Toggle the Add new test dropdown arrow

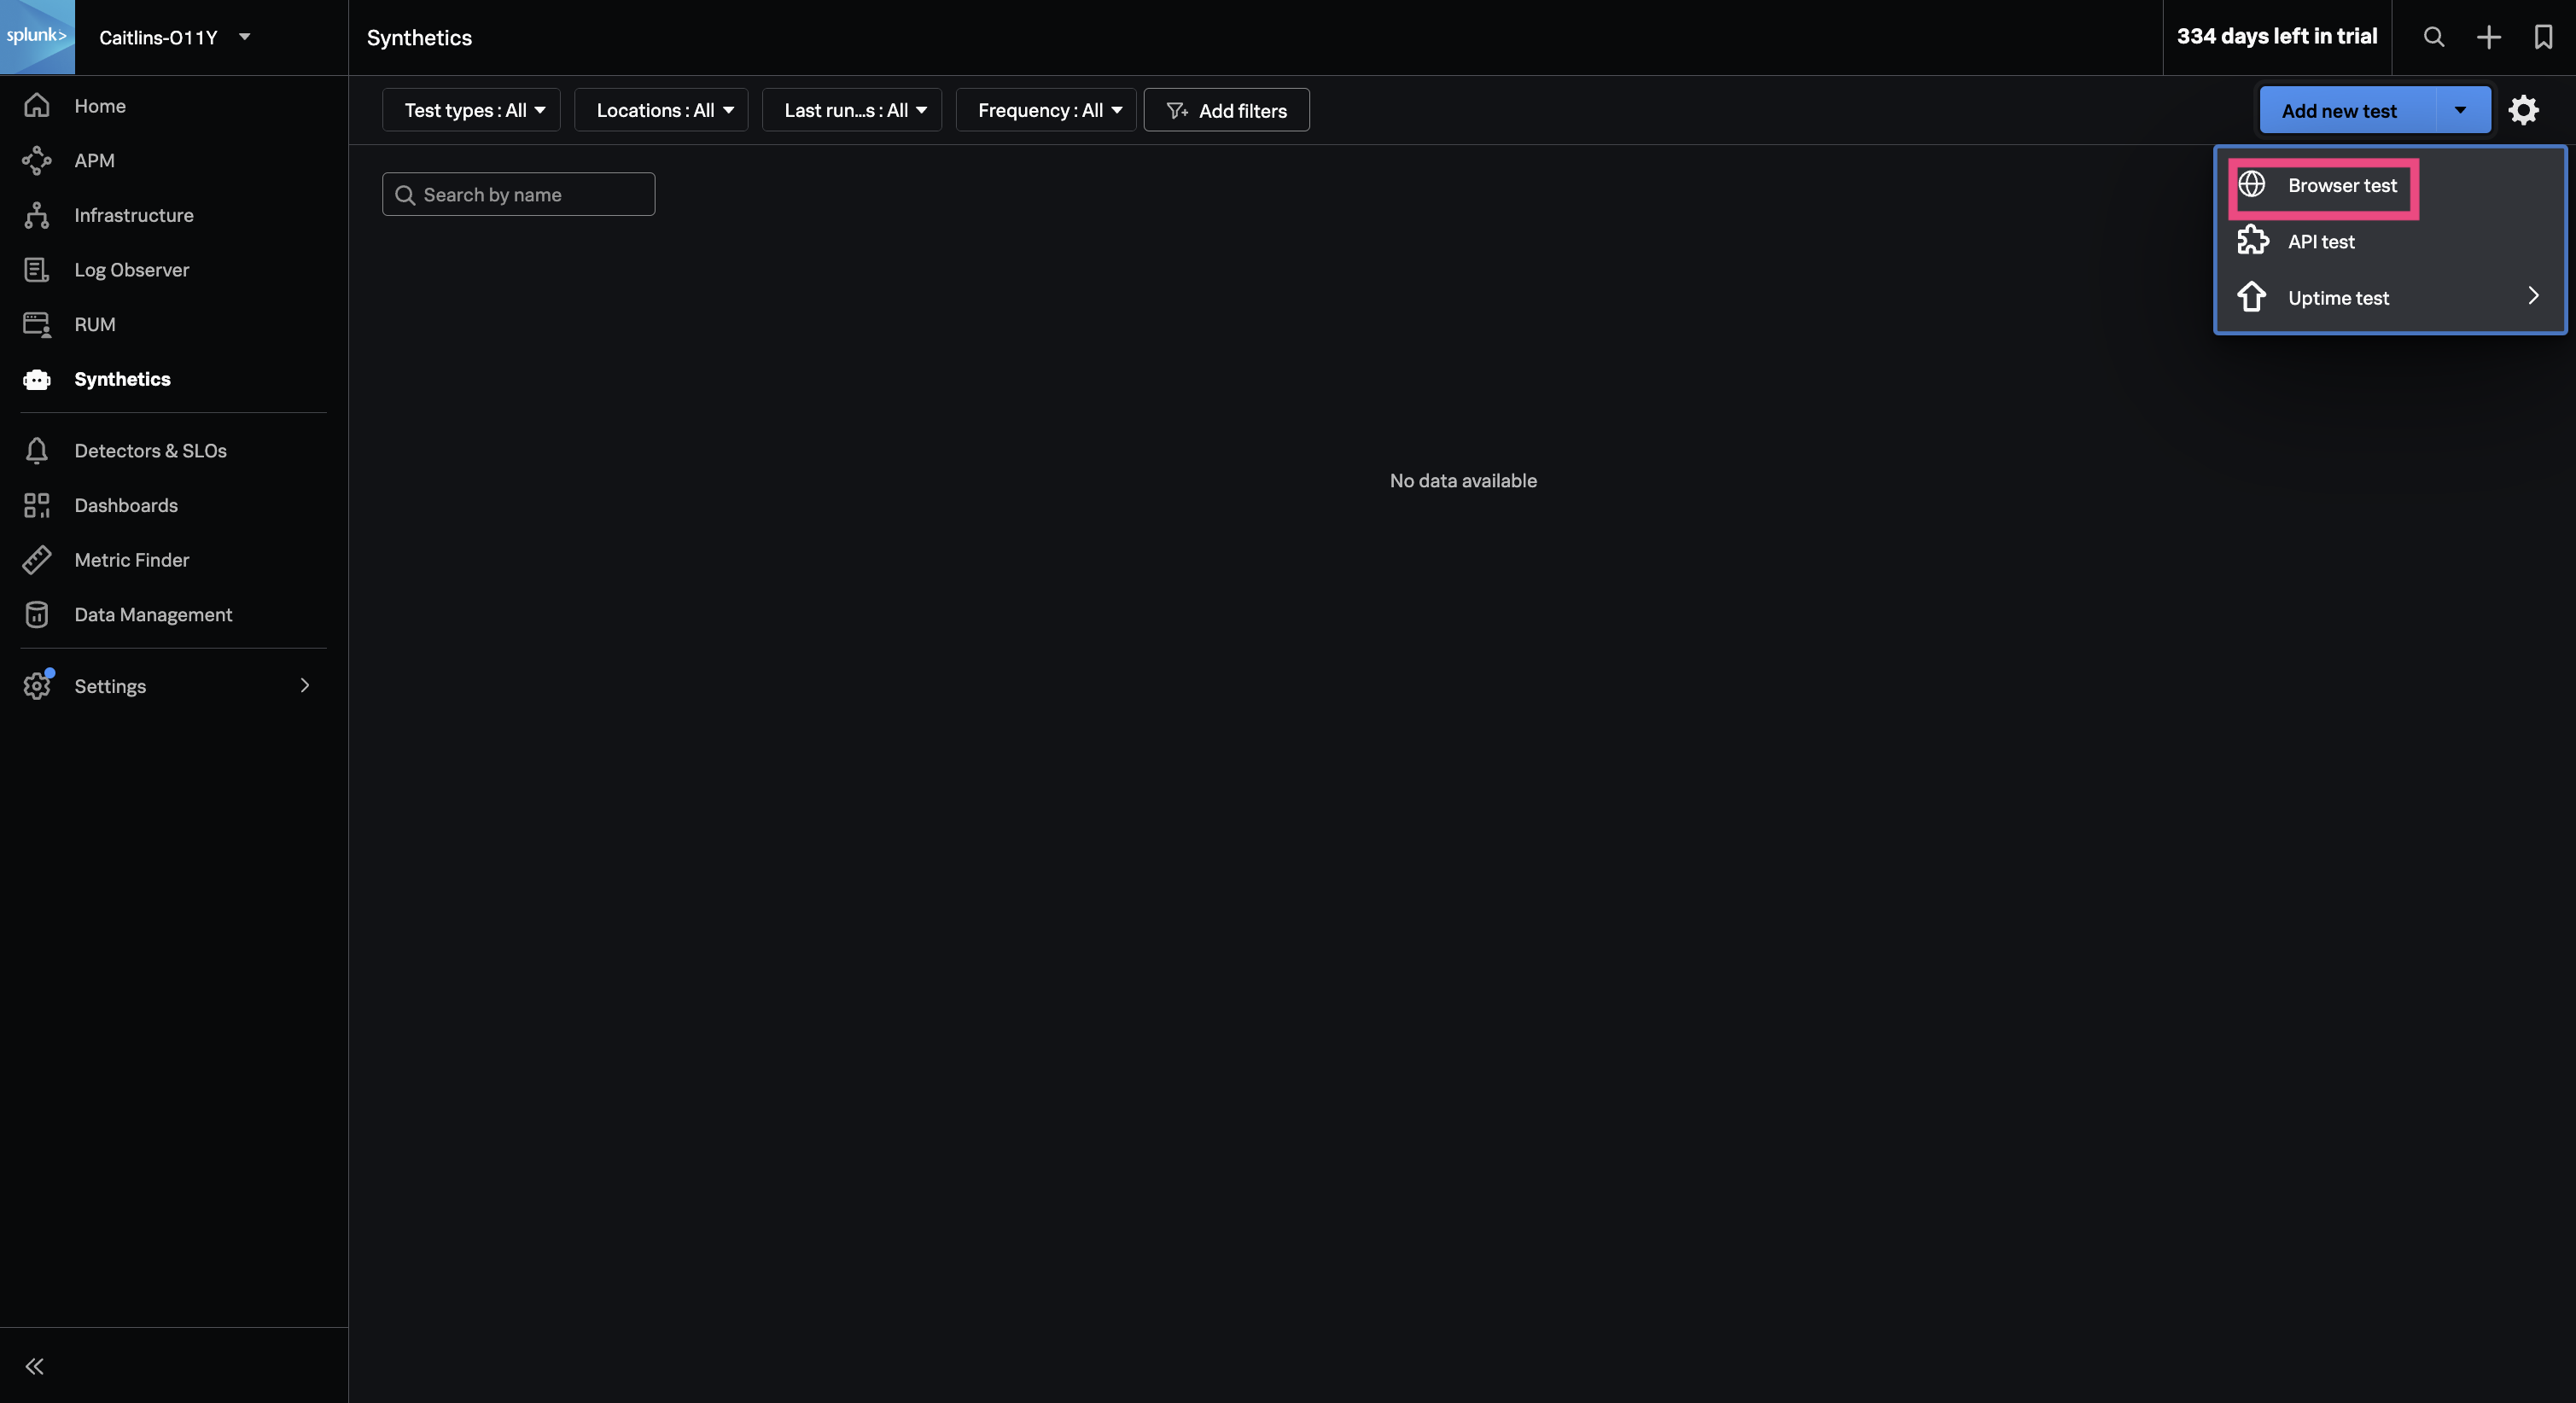pos(2460,110)
